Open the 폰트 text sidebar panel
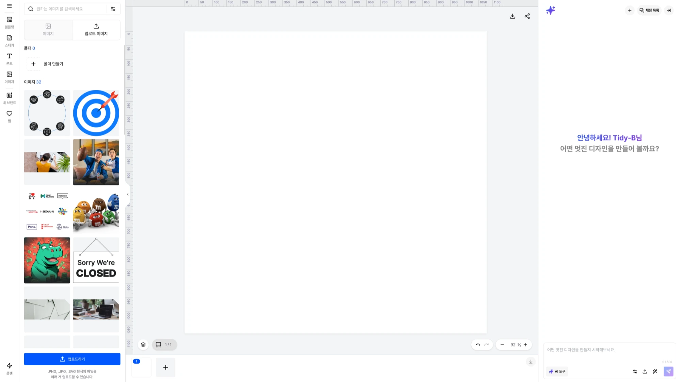The height and width of the screenshot is (382, 681). point(9,59)
